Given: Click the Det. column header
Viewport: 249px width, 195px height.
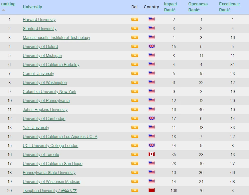Looking at the screenshot, I should (x=135, y=7).
